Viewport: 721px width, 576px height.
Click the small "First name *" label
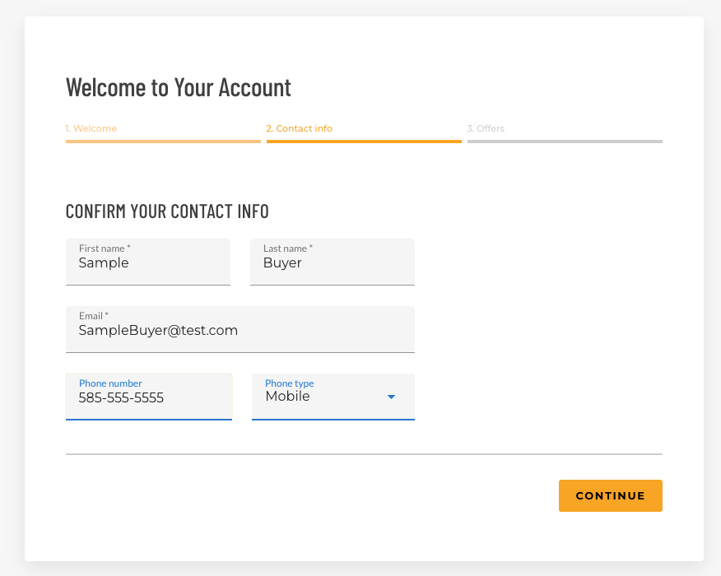coord(105,249)
